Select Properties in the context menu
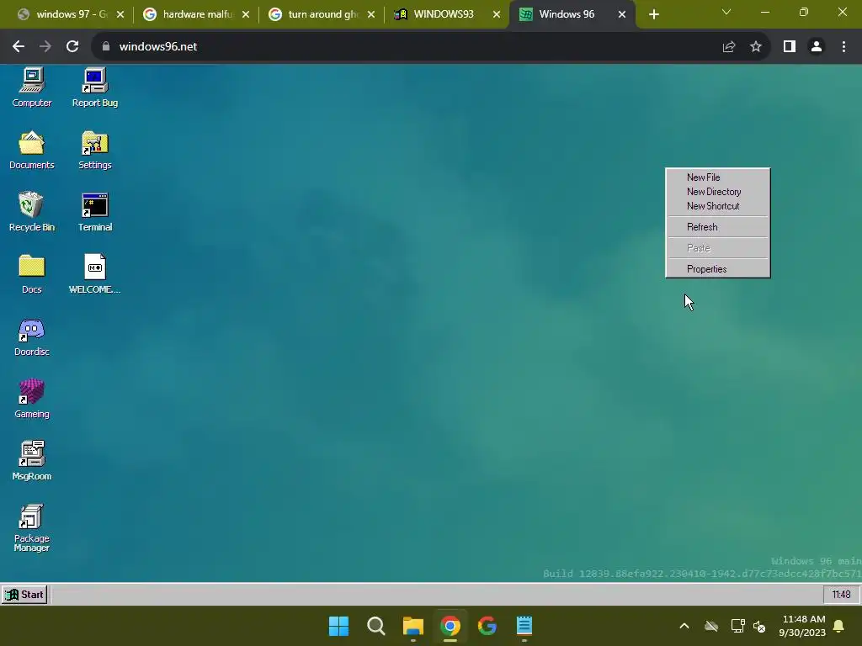862x646 pixels. [x=717, y=268]
